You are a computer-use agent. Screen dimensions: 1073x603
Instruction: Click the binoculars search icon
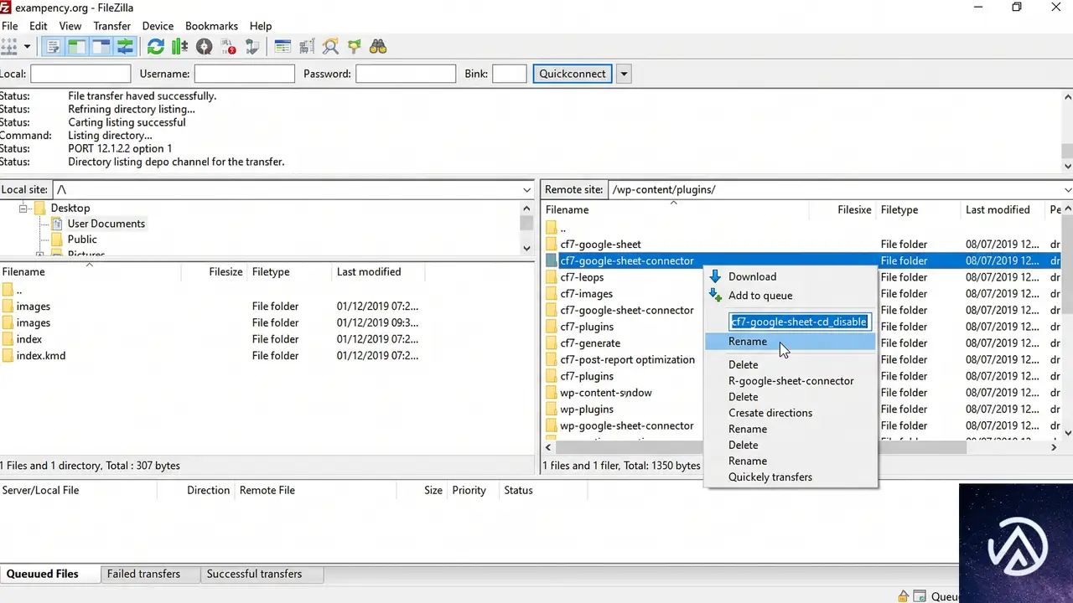[x=378, y=47]
